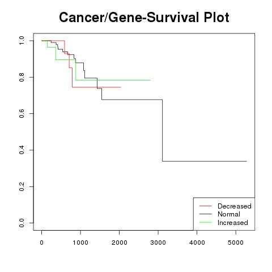The width and height of the screenshot is (272, 272).
Task: Click the 0.8 y-axis tick label
Action: (22, 77)
